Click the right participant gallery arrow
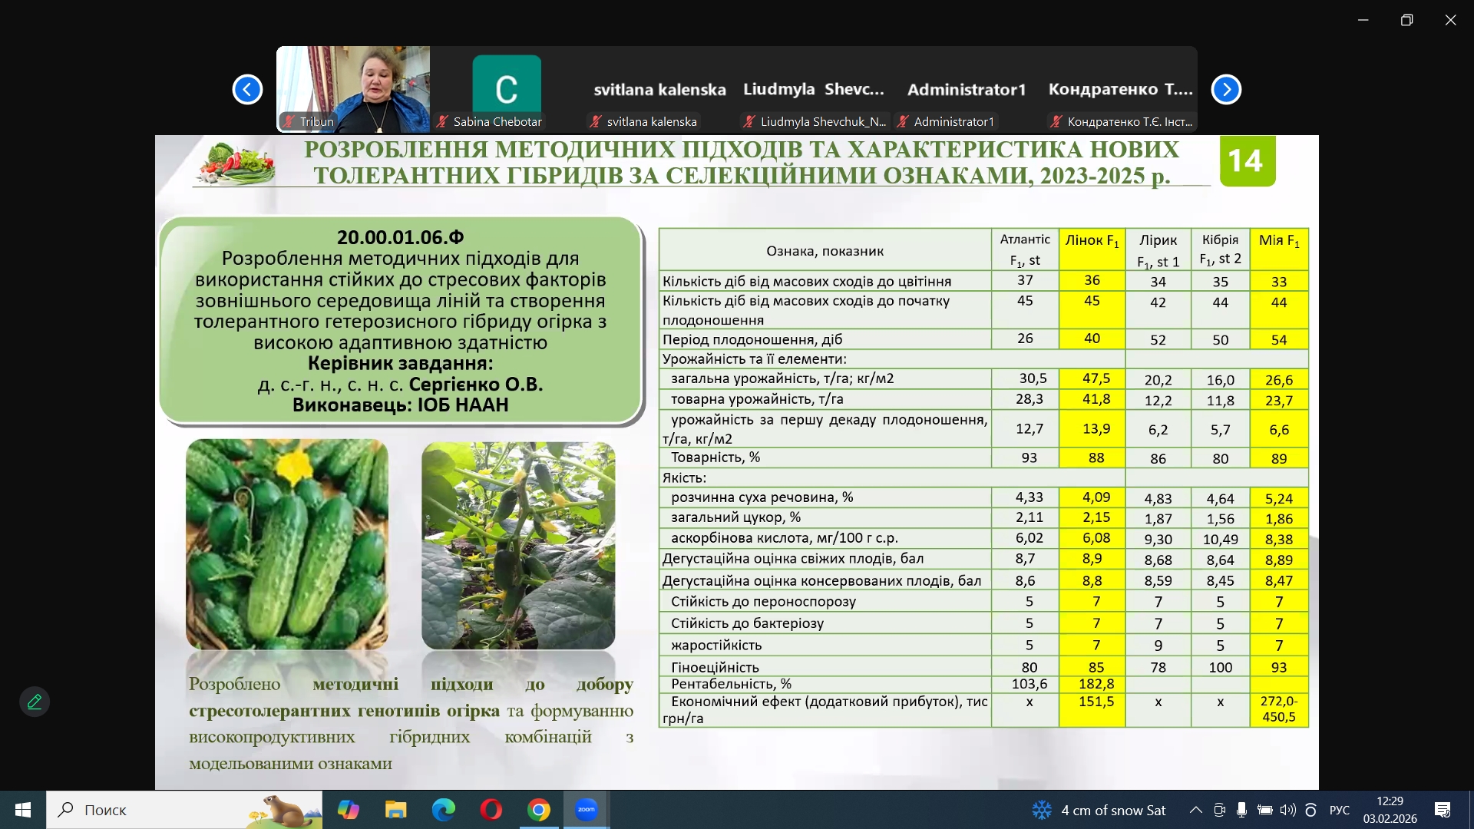 point(1226,90)
